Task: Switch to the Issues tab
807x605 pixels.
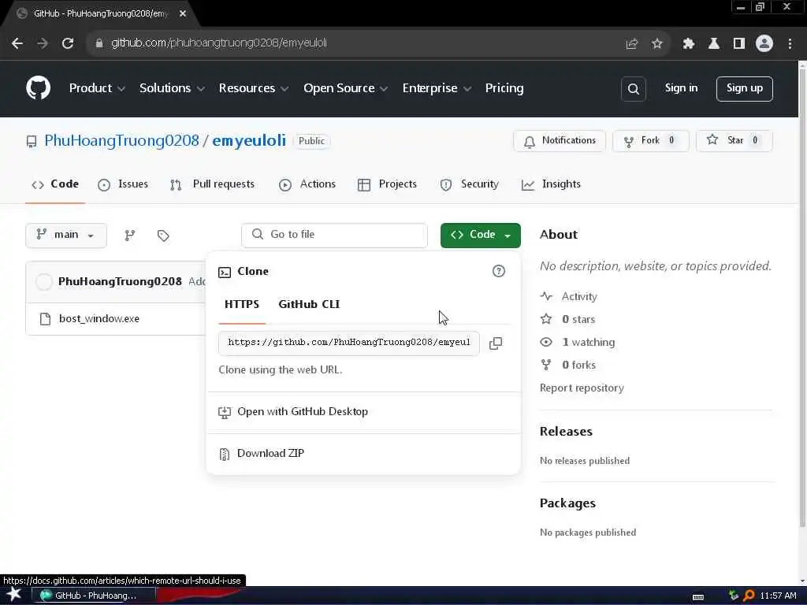Action: coord(123,184)
